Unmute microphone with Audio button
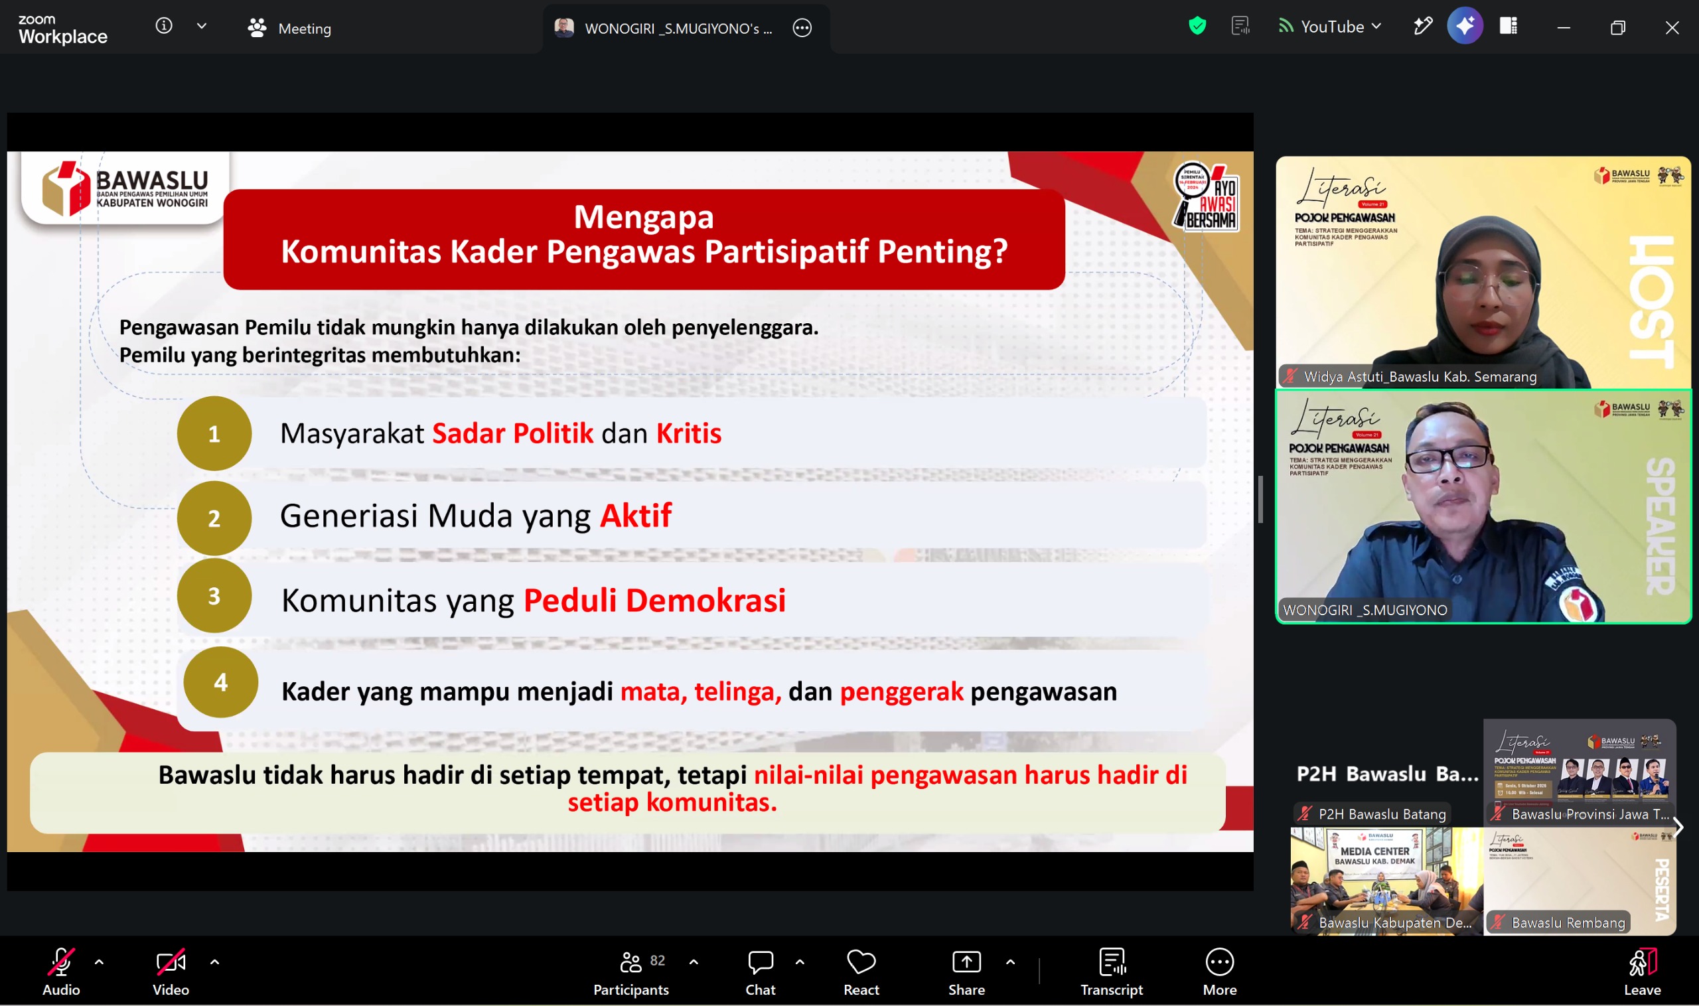Viewport: 1699px width, 1006px height. pos(61,972)
